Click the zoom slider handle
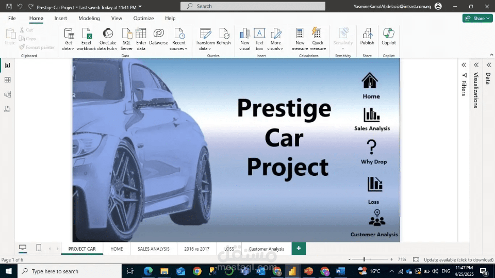This screenshot has width=495, height=278. (x=364, y=259)
